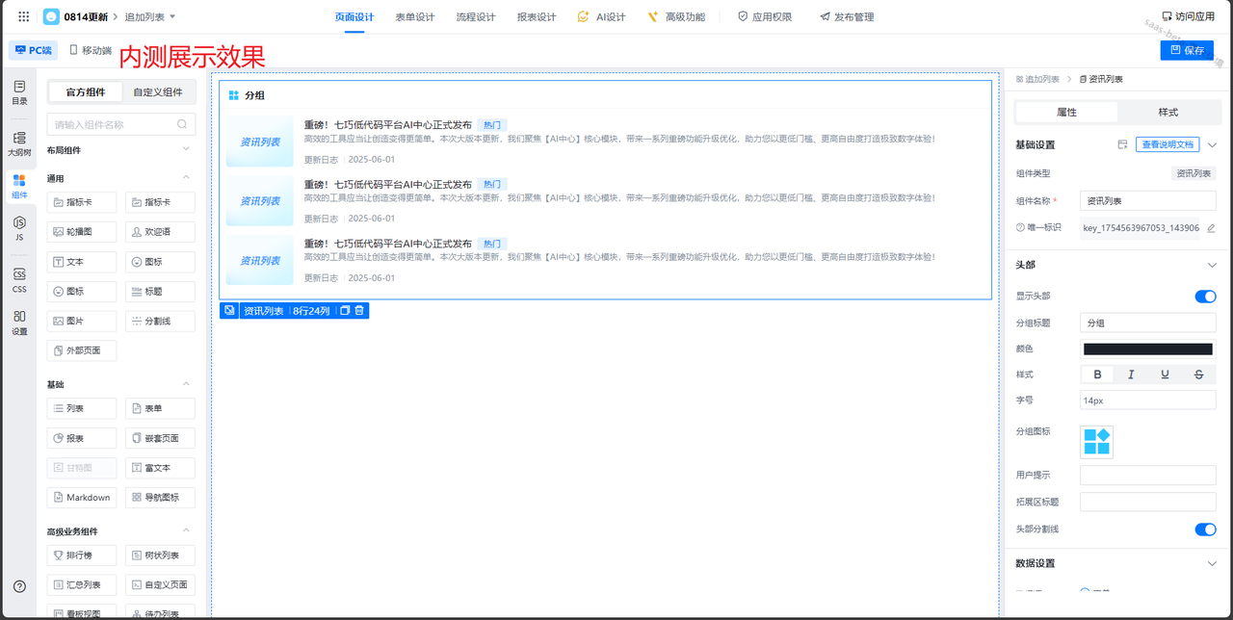The height and width of the screenshot is (620, 1233).
Task: Switch to the 样式 tab
Action: (x=1167, y=113)
